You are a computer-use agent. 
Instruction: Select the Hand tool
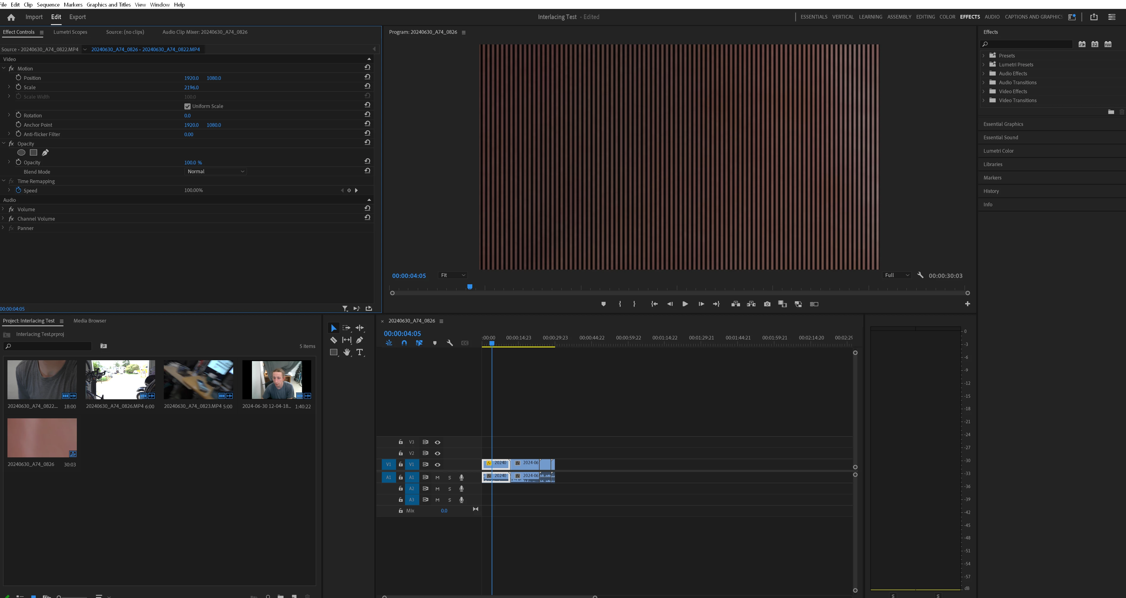[x=347, y=352]
